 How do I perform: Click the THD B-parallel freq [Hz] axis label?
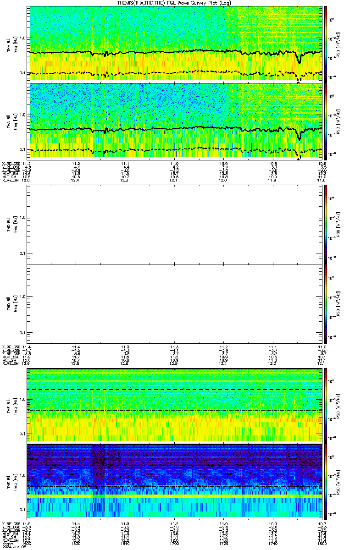(15, 304)
